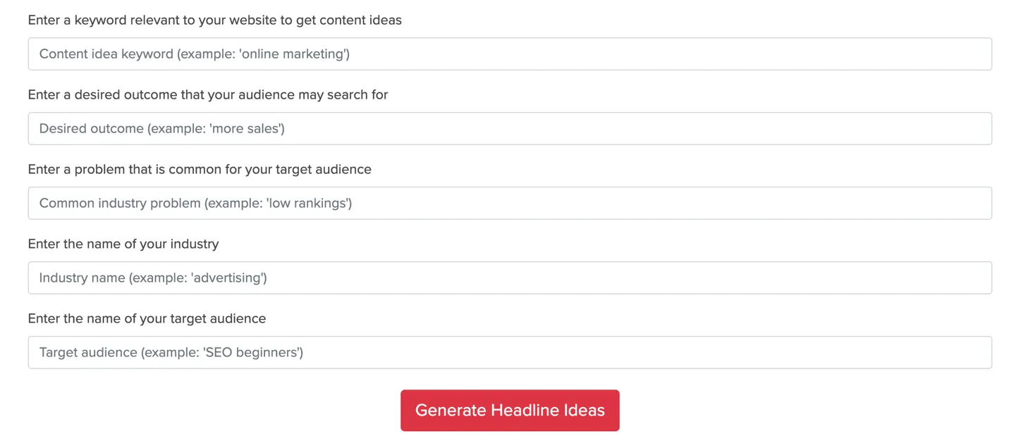Viewport: 1009px width, 448px height.
Task: Select the Common industry problem input
Action: 509,204
